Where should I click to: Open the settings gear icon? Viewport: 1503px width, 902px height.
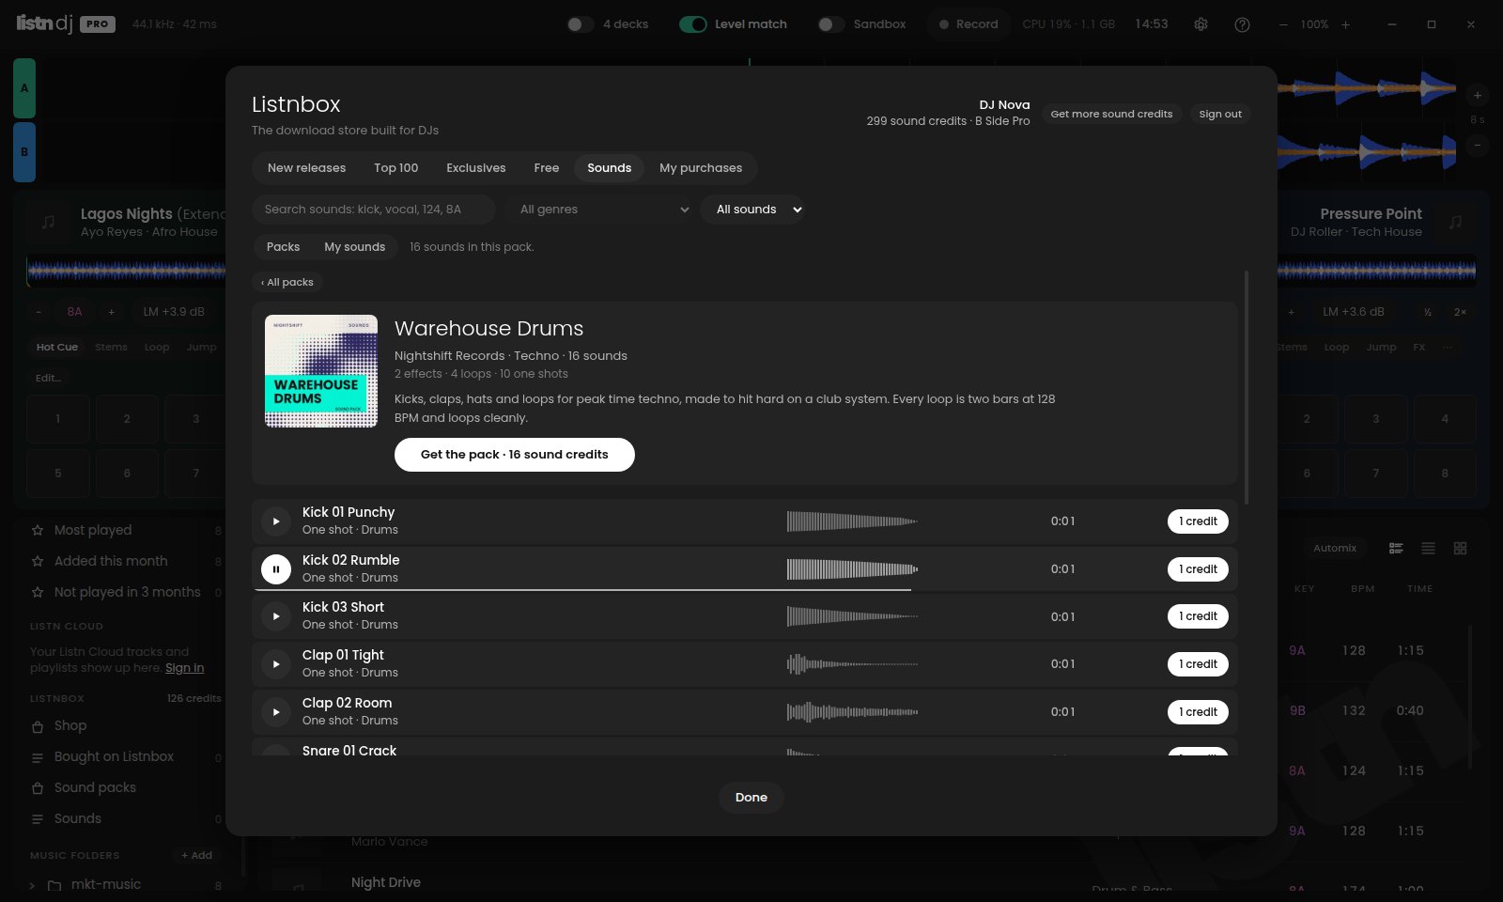pos(1201,24)
